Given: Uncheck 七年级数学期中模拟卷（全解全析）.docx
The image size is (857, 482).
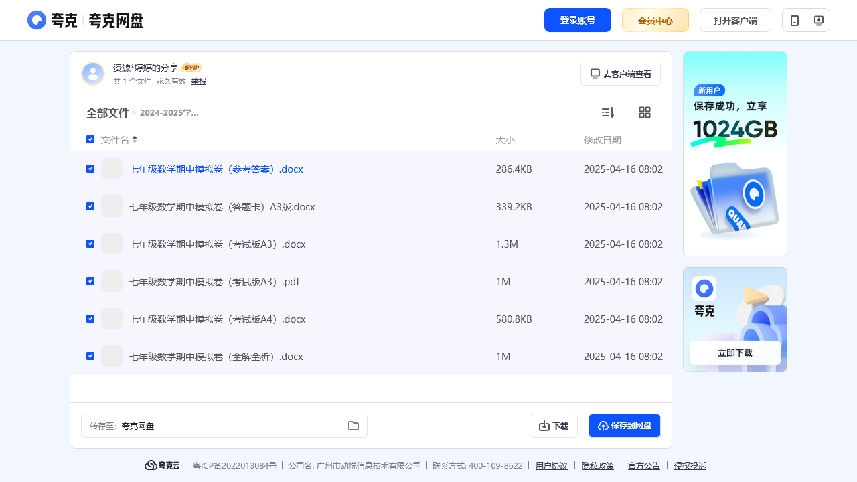Looking at the screenshot, I should [x=90, y=356].
